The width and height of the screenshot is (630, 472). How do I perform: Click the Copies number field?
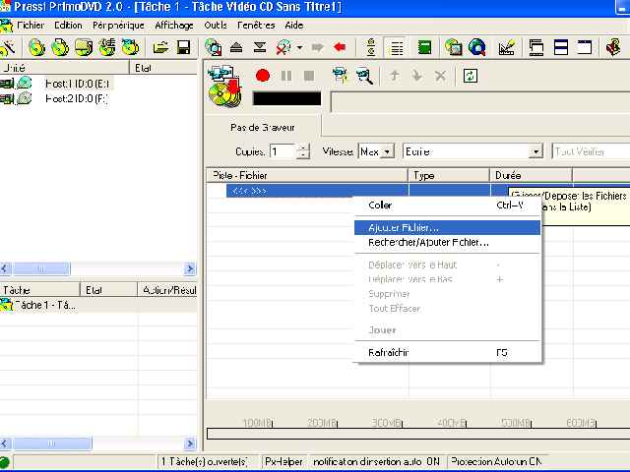pos(283,151)
